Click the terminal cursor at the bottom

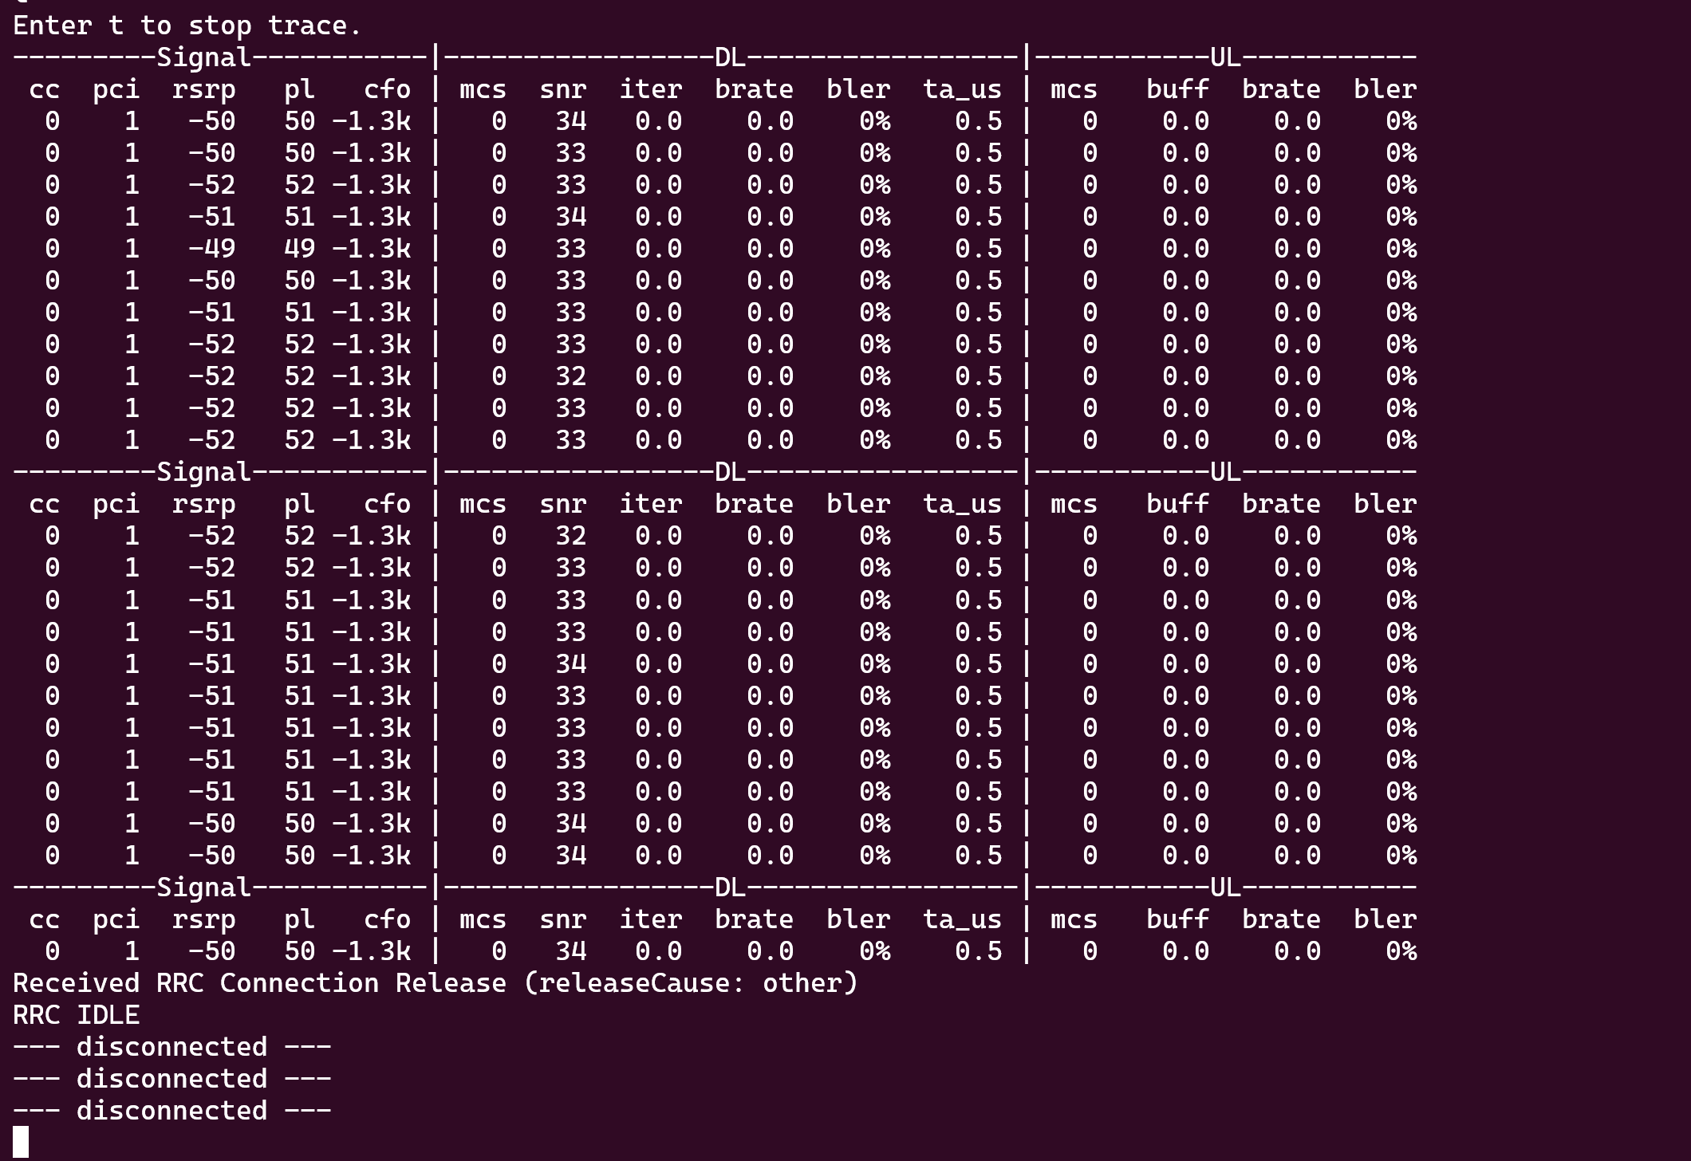coord(22,1144)
